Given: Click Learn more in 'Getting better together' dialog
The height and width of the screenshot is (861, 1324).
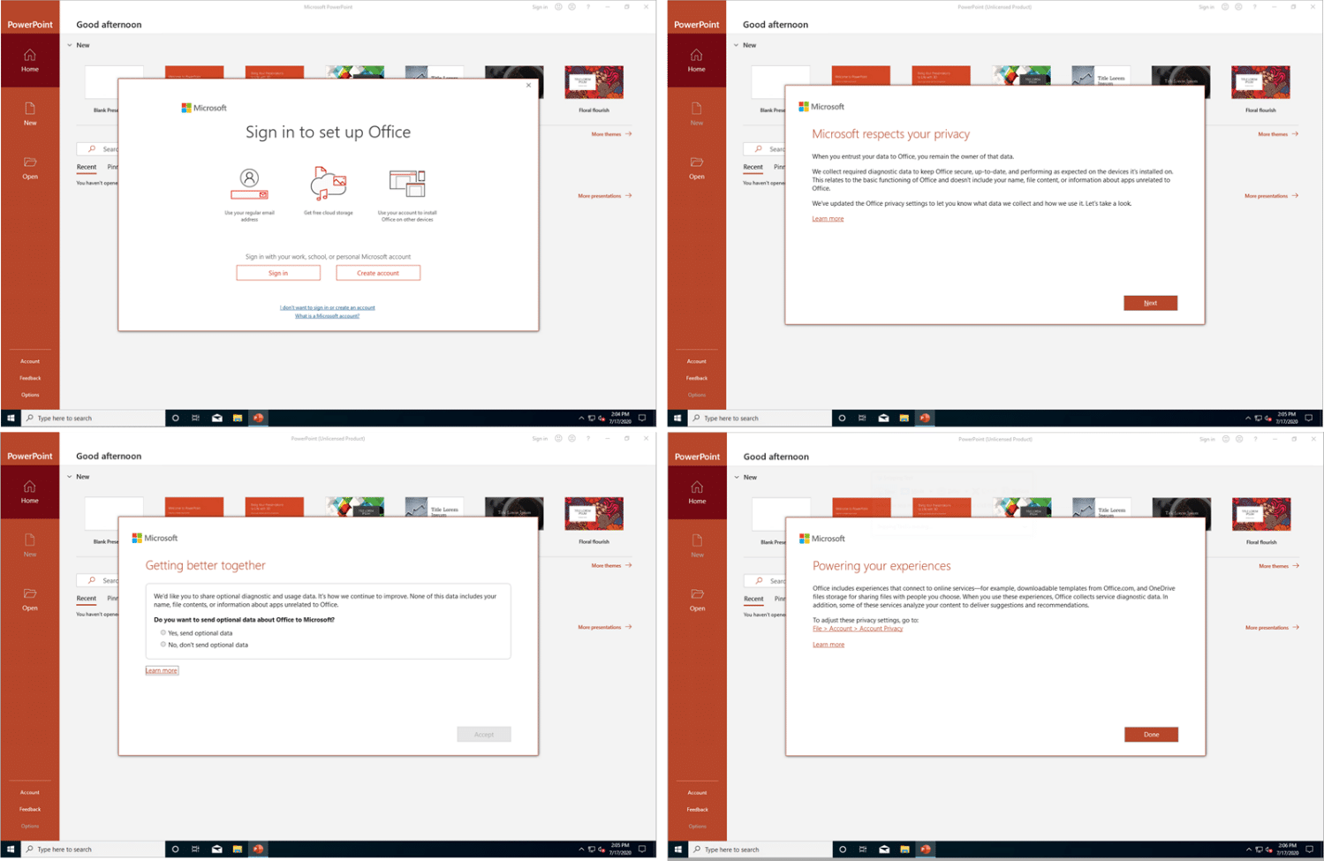Looking at the screenshot, I should point(162,671).
